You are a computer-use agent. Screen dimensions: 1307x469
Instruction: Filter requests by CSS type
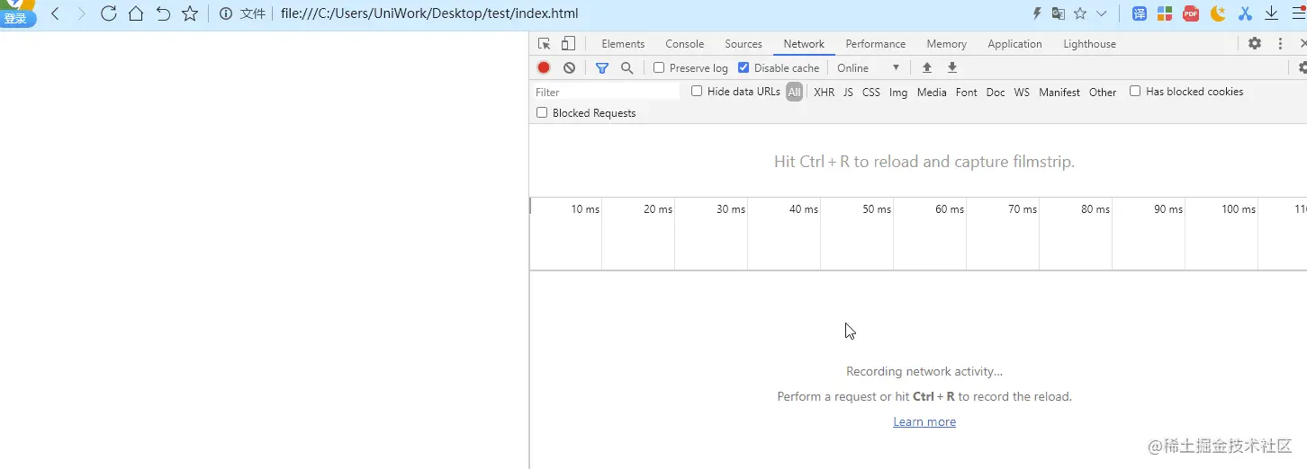[871, 92]
